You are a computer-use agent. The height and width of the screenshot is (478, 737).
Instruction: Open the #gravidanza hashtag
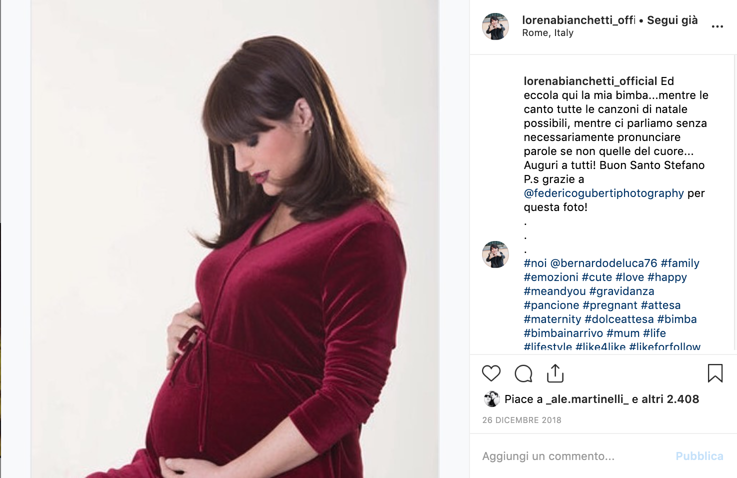[x=621, y=291]
